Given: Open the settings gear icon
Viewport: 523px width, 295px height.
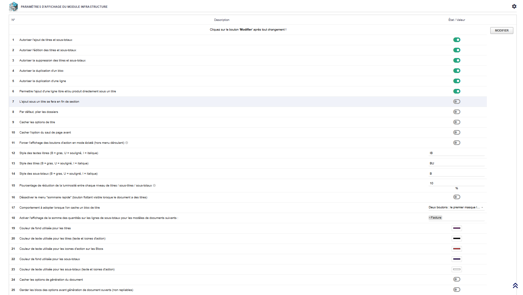Looking at the screenshot, I should [514, 6].
